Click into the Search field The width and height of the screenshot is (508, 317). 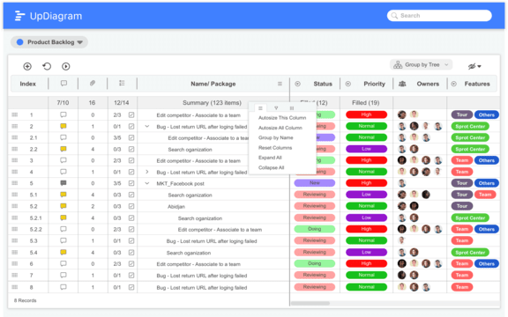pyautogui.click(x=439, y=16)
